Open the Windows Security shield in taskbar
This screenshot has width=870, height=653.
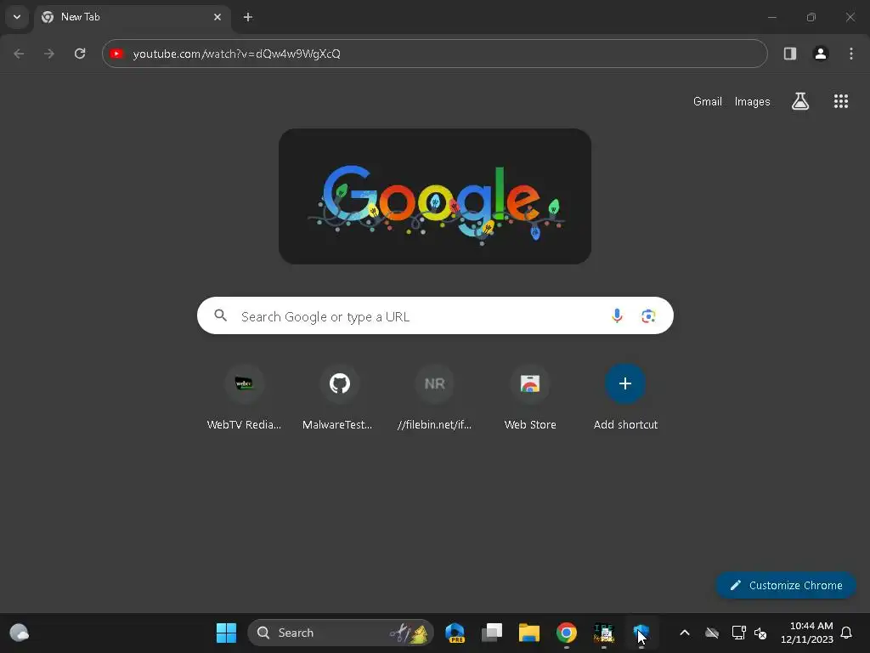click(x=641, y=633)
